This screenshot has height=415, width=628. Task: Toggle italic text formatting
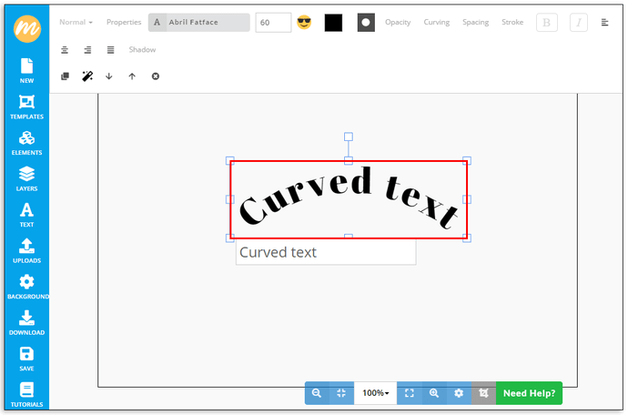578,23
